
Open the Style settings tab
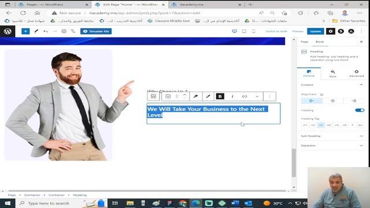coord(333,73)
